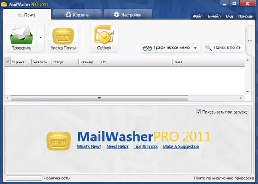Click the list's scroll up arrow
Image resolution: width=258 pixels, height=184 pixels.
pyautogui.click(x=248, y=60)
